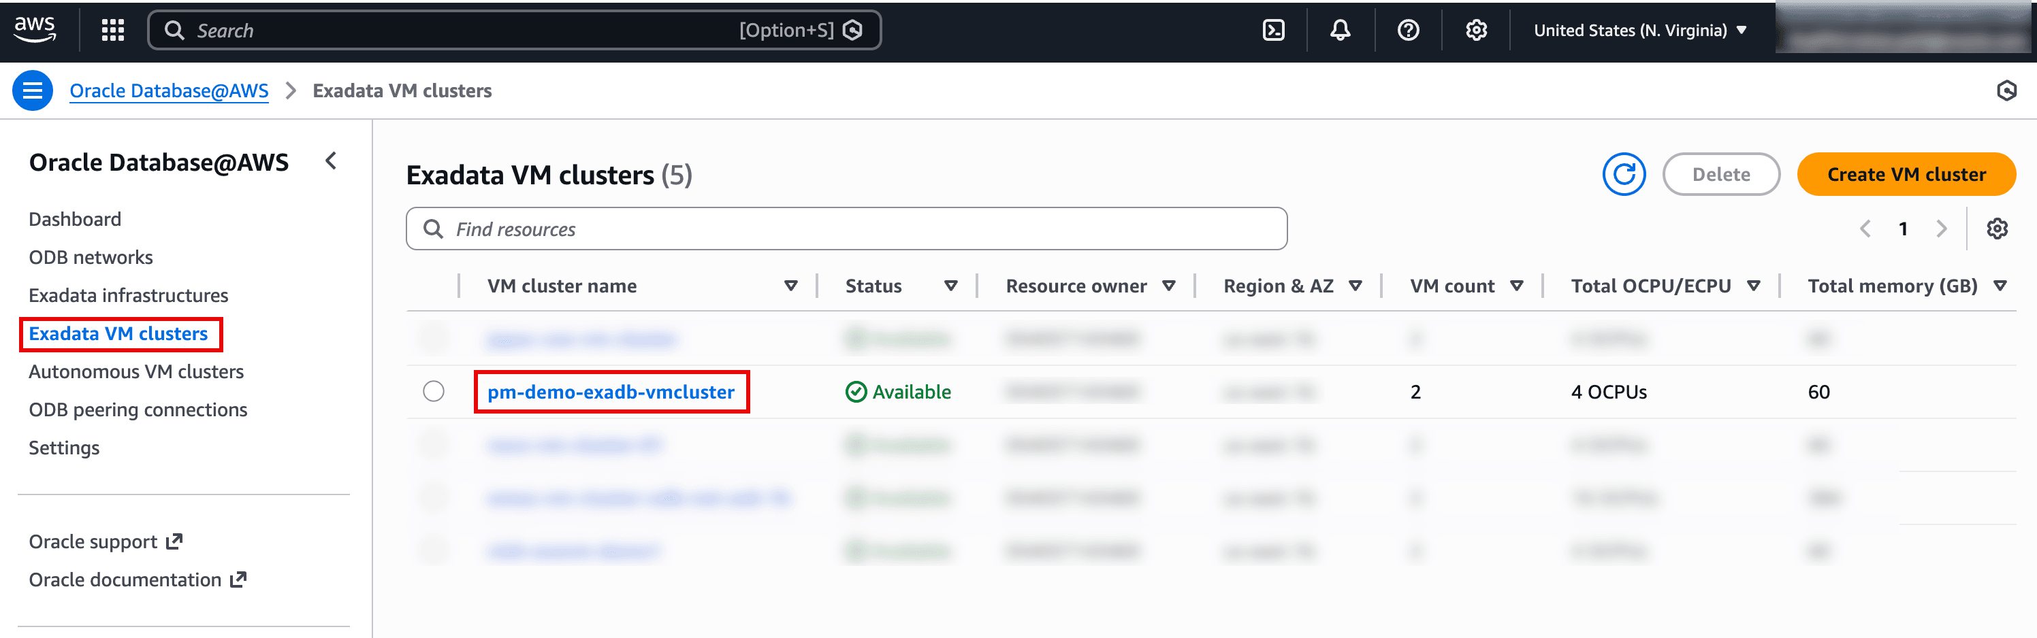The image size is (2037, 638).
Task: Click VM count value 2 for pm-demo-exadb-vmcluster
Action: coord(1415,392)
